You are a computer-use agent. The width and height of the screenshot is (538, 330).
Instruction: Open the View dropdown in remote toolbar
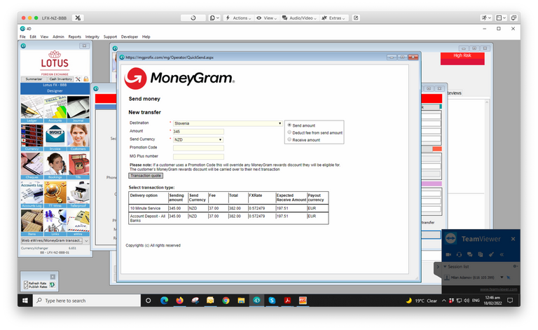[x=267, y=18]
